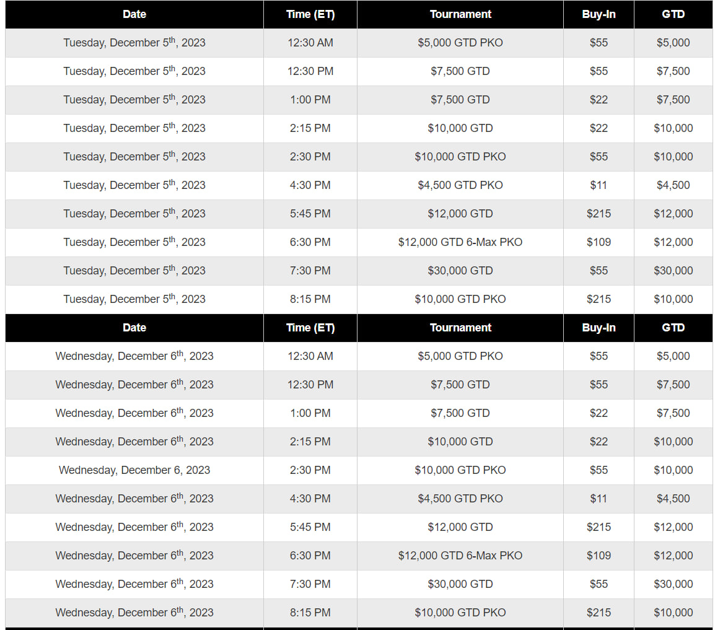Click the Tuesday date cell in the 1:00 PM row

[x=134, y=100]
